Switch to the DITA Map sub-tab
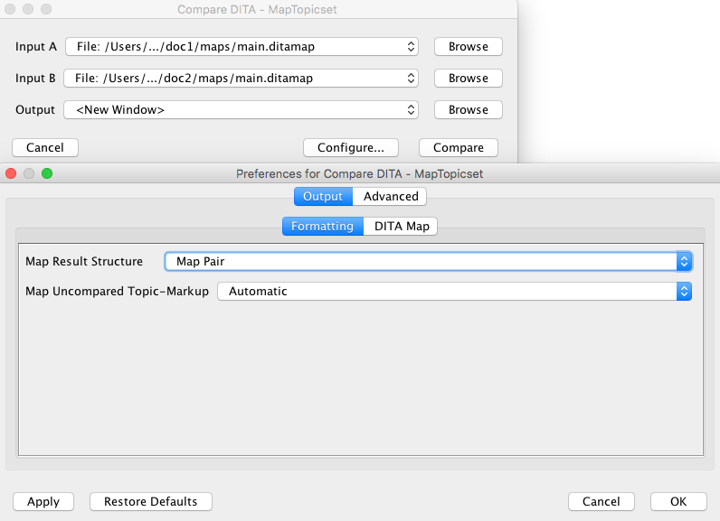 click(x=401, y=227)
